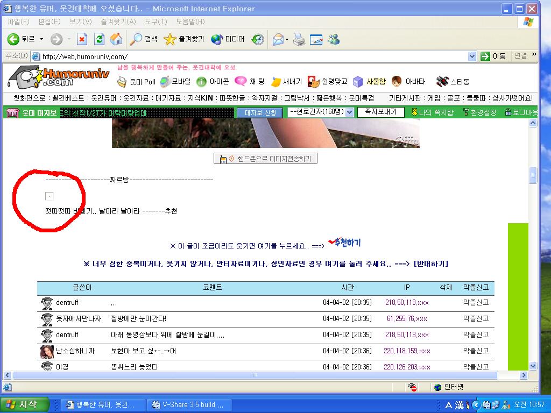The height and width of the screenshot is (413, 551).
Task: Expand the address bar dropdown arrow
Action: point(472,56)
